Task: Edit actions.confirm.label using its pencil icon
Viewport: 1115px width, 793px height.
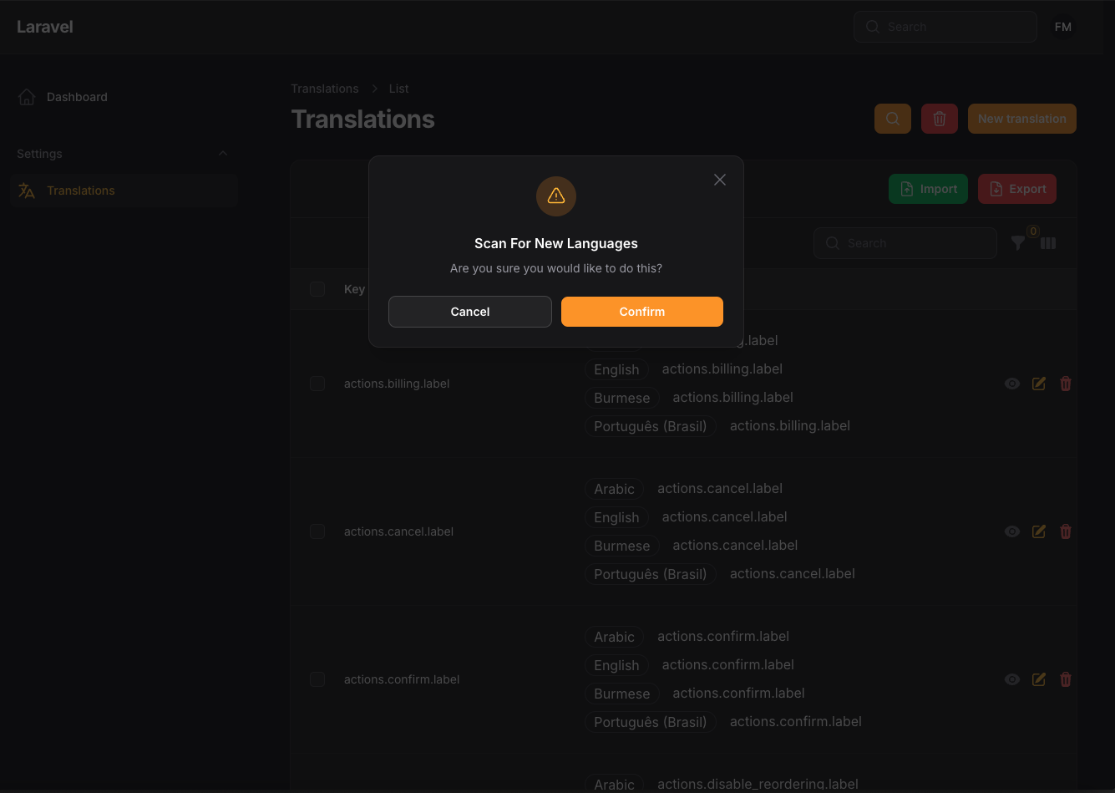Action: (x=1038, y=679)
